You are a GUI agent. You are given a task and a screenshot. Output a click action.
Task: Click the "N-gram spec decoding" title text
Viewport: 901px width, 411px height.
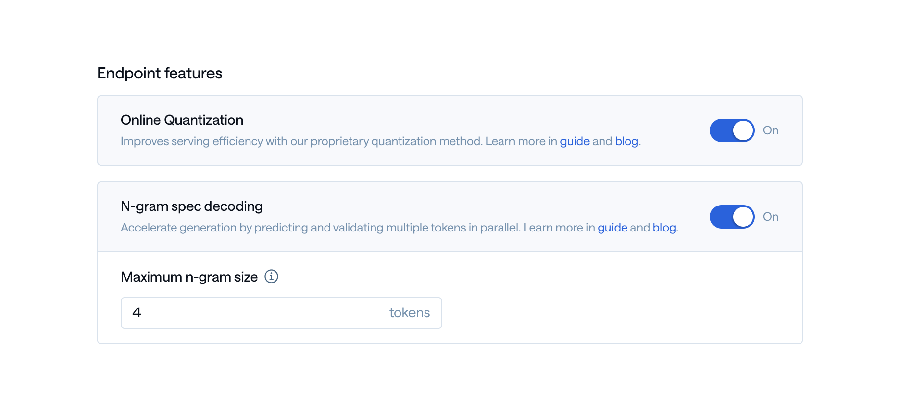[x=192, y=206]
